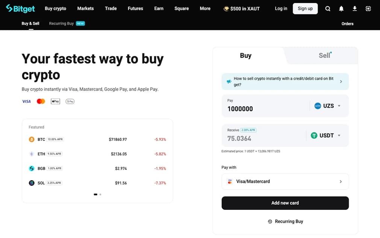Switch to the Sell tab
This screenshot has height=238, width=380.
(x=324, y=55)
